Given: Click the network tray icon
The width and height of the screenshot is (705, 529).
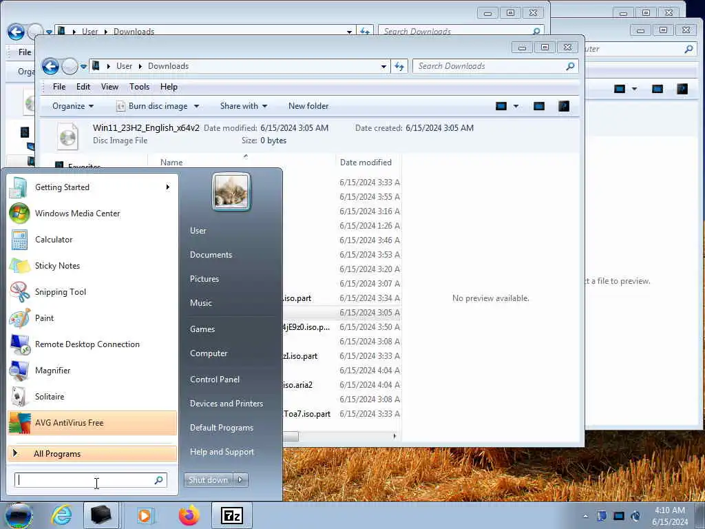Looking at the screenshot, I should coord(619,516).
